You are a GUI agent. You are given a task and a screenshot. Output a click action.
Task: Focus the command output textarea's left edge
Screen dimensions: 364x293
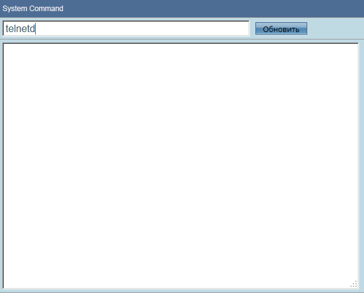(x=6, y=166)
